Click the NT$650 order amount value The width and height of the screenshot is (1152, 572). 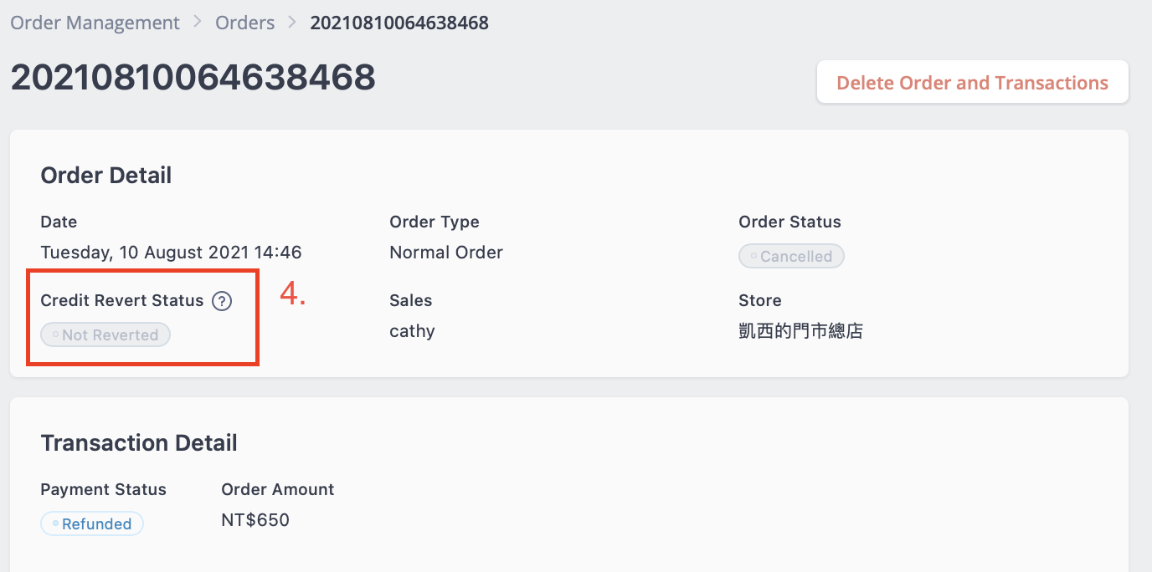coord(255,519)
